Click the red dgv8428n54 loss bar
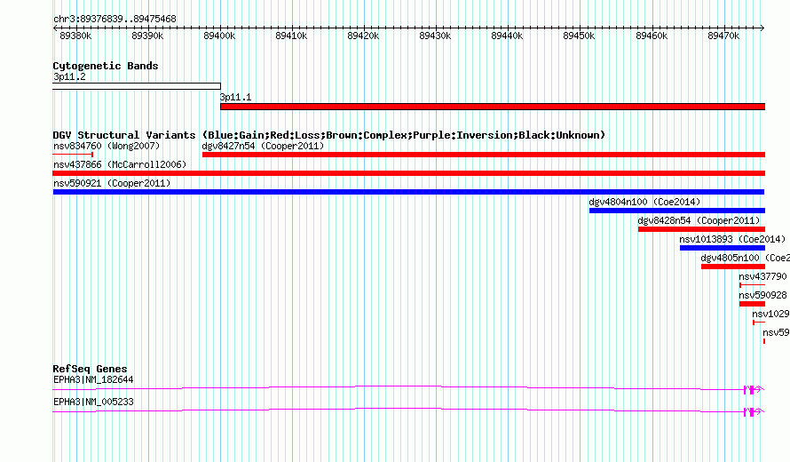 coord(701,229)
